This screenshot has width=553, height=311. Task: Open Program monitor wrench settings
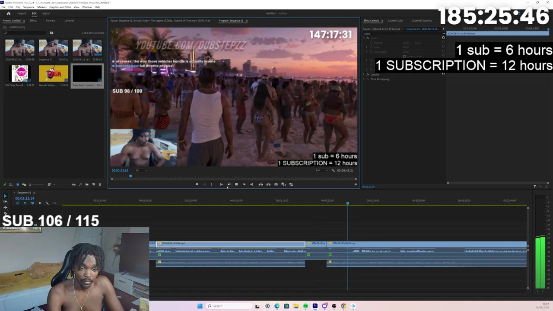tap(333, 170)
